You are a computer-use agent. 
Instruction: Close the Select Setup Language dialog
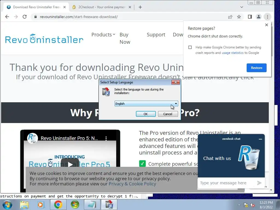pyautogui.click(x=176, y=82)
